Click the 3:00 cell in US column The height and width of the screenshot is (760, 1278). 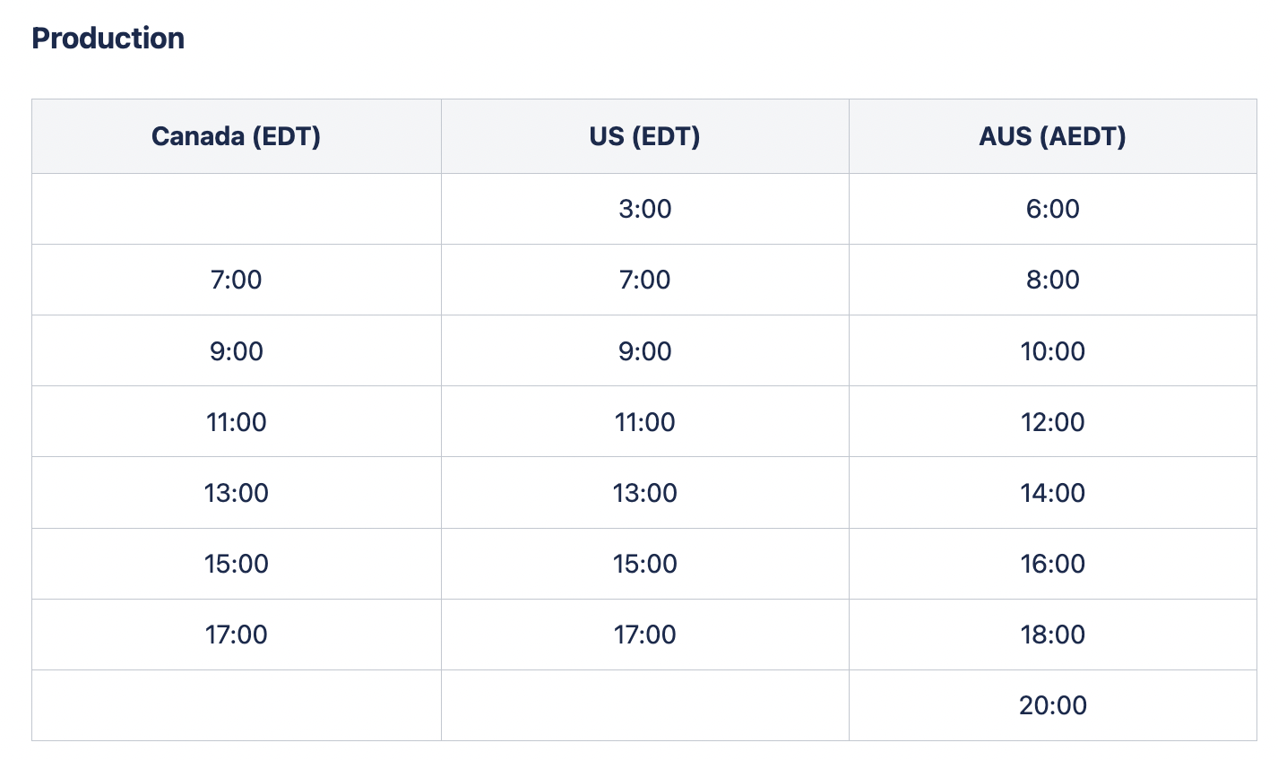click(644, 209)
